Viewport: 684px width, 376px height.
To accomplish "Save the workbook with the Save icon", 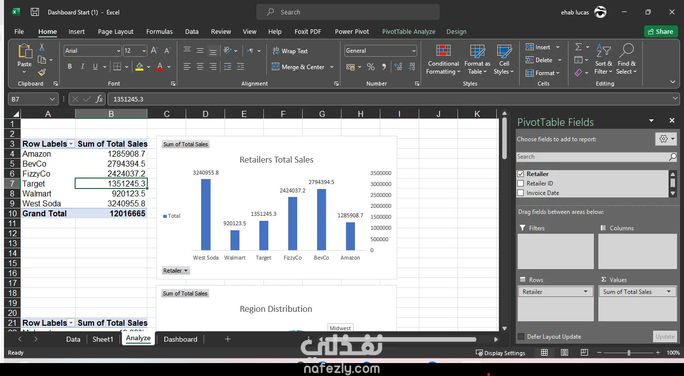I will click(x=34, y=12).
